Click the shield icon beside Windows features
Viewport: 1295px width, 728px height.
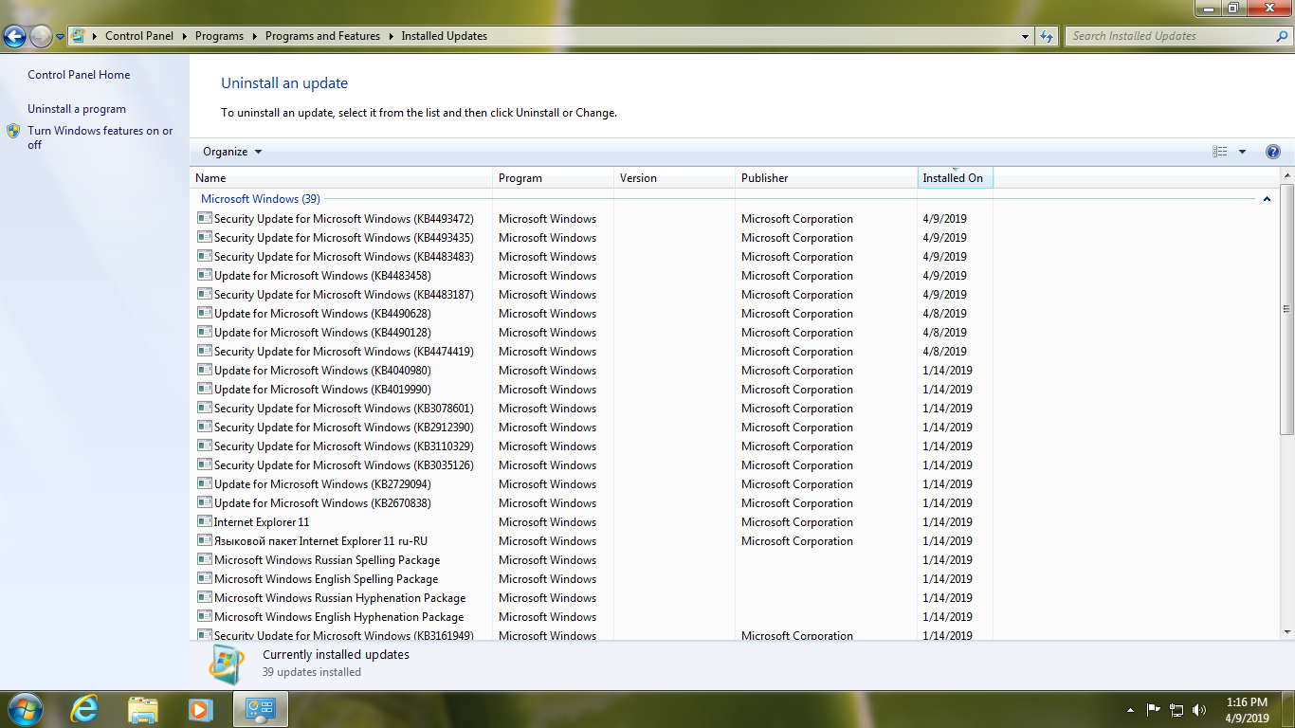tap(13, 131)
